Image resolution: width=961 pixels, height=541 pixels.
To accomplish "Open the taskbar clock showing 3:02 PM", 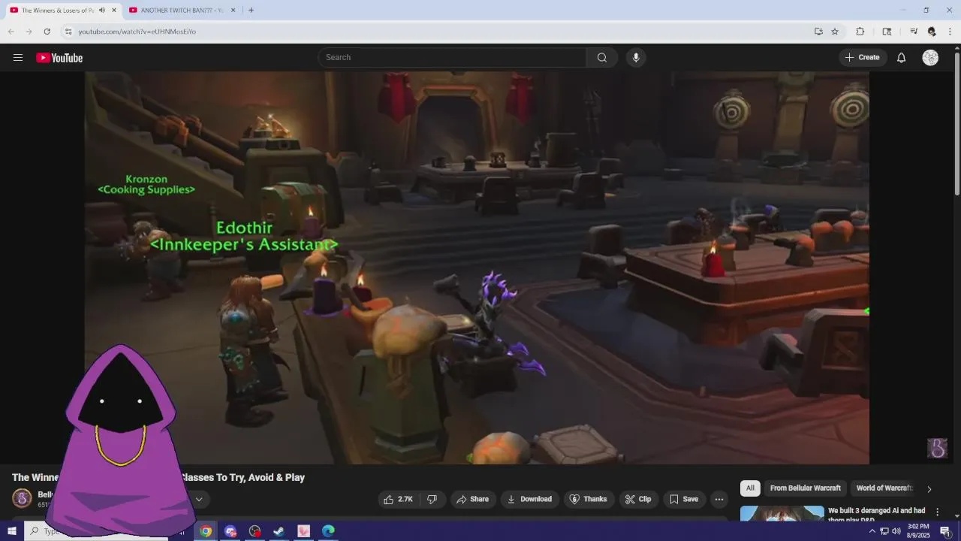I will (x=918, y=531).
